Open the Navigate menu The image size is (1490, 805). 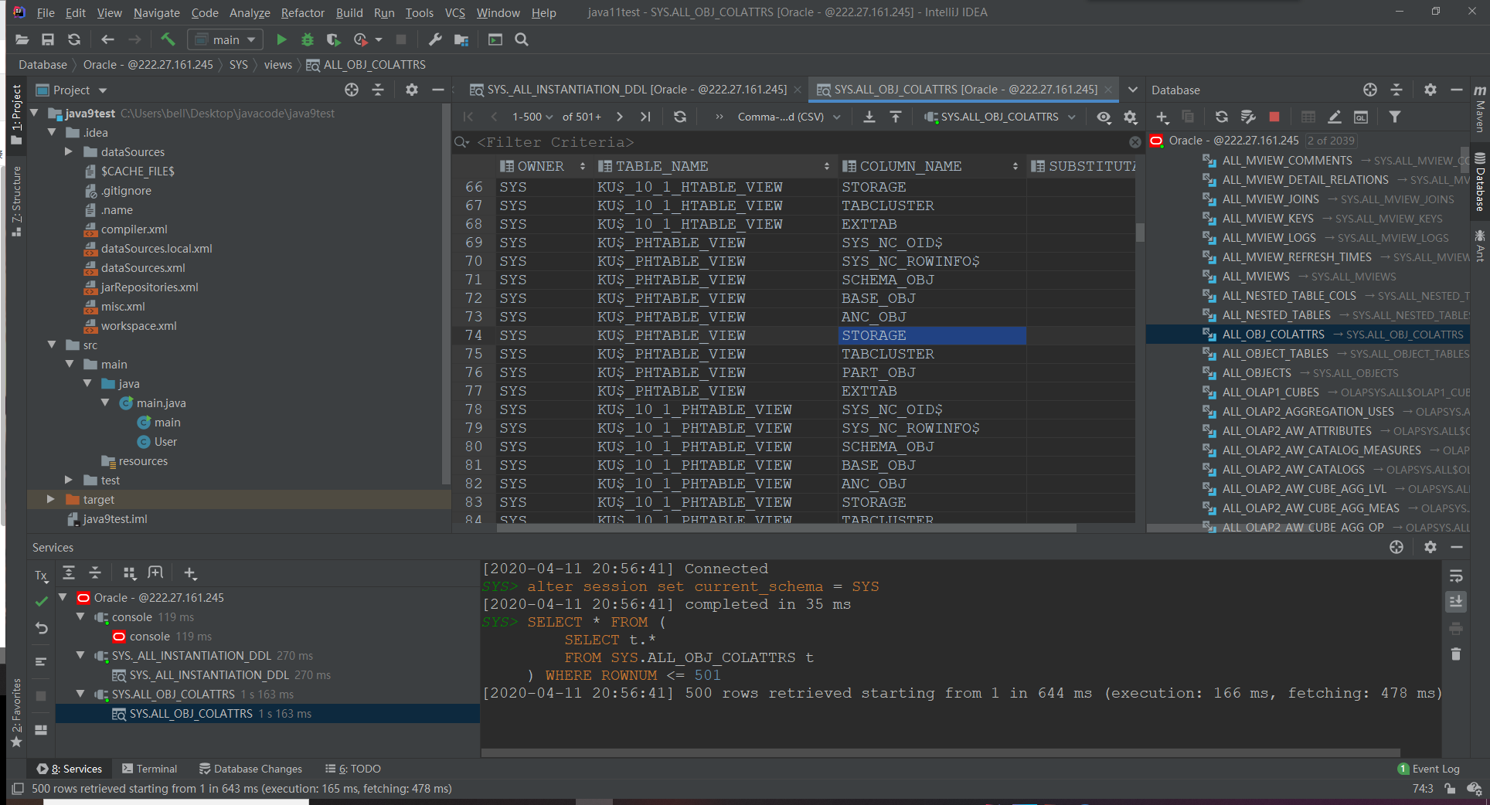point(156,12)
